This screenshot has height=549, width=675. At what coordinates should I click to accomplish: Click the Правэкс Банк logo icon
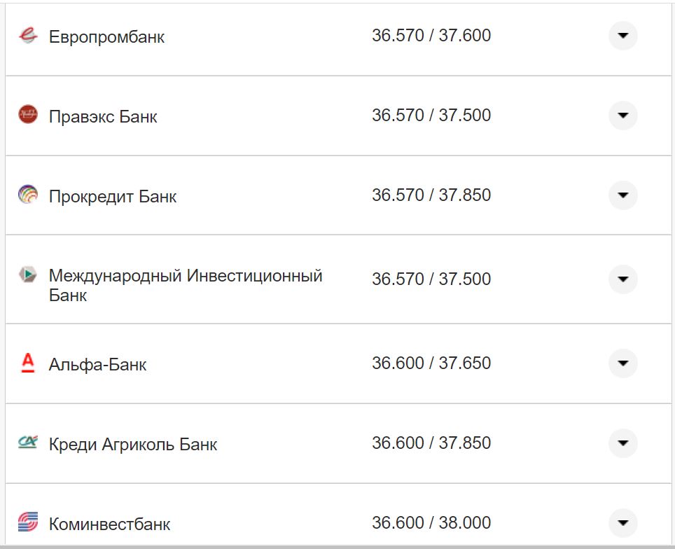tap(27, 115)
